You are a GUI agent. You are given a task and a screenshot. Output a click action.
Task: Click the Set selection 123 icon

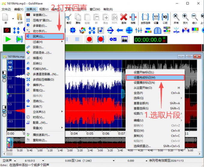click(156, 17)
